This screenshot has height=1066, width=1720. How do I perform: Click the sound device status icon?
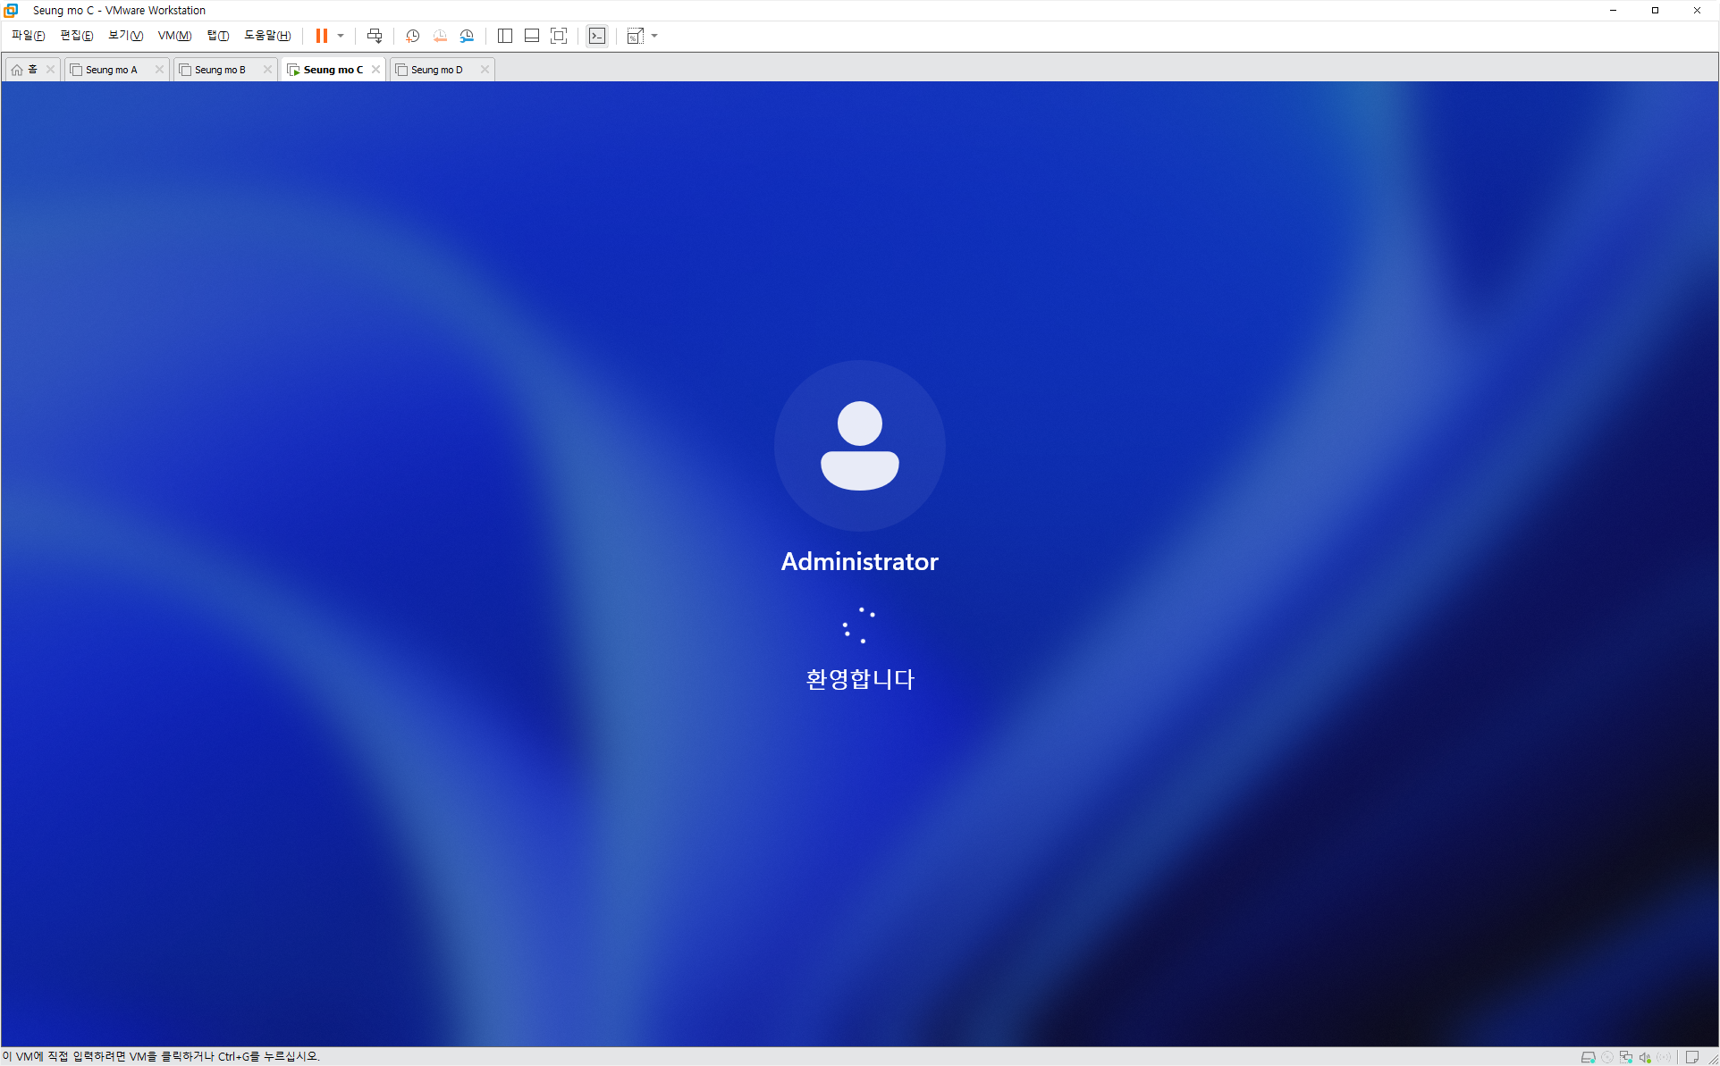(x=1645, y=1057)
